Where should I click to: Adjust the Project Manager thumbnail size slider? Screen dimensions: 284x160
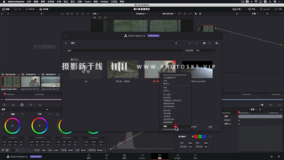point(174,43)
